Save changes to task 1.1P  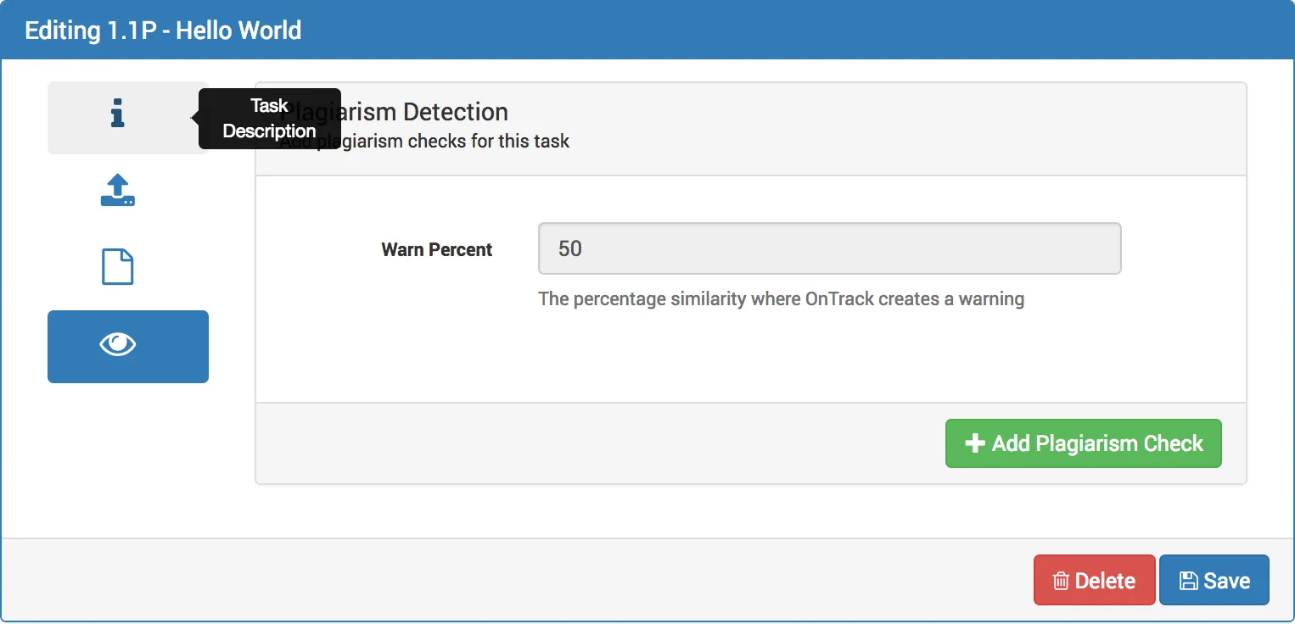coord(1214,579)
